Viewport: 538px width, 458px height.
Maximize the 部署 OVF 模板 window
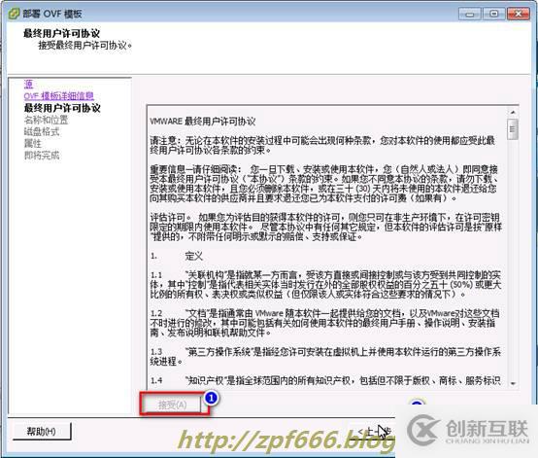[493, 14]
